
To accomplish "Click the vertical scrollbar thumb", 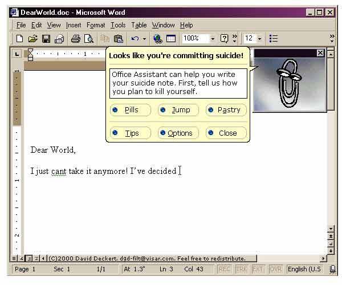I will (331, 84).
